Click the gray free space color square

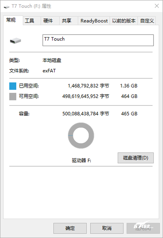coord(13,97)
